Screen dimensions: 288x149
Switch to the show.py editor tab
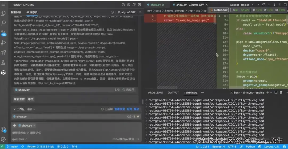click(155, 5)
